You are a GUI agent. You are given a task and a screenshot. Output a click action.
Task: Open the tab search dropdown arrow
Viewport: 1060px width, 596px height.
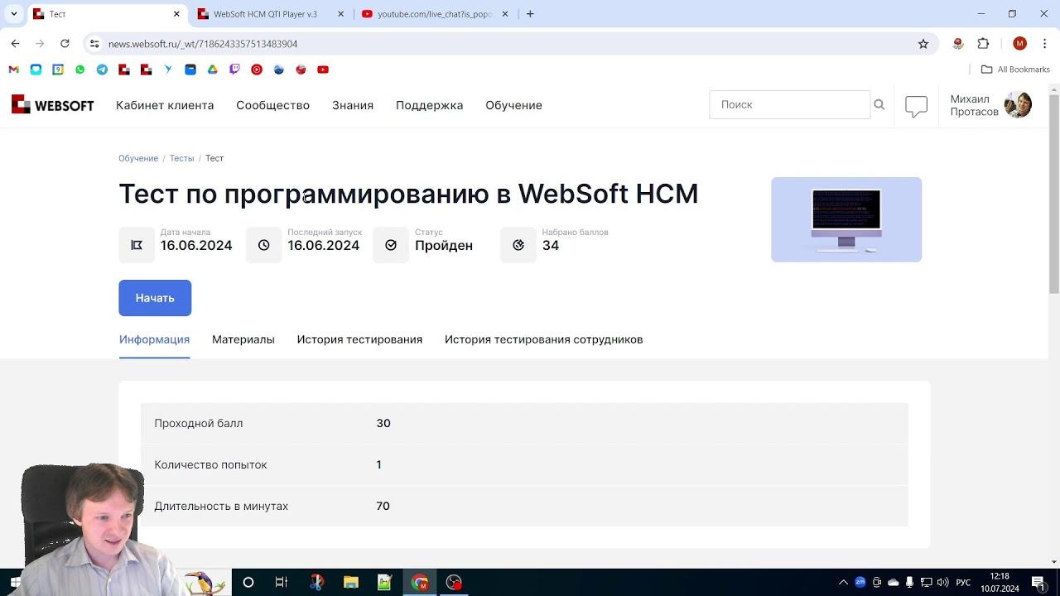pyautogui.click(x=13, y=14)
